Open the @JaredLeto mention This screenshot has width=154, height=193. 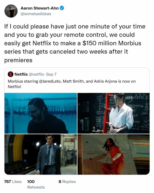pyautogui.click(x=50, y=81)
